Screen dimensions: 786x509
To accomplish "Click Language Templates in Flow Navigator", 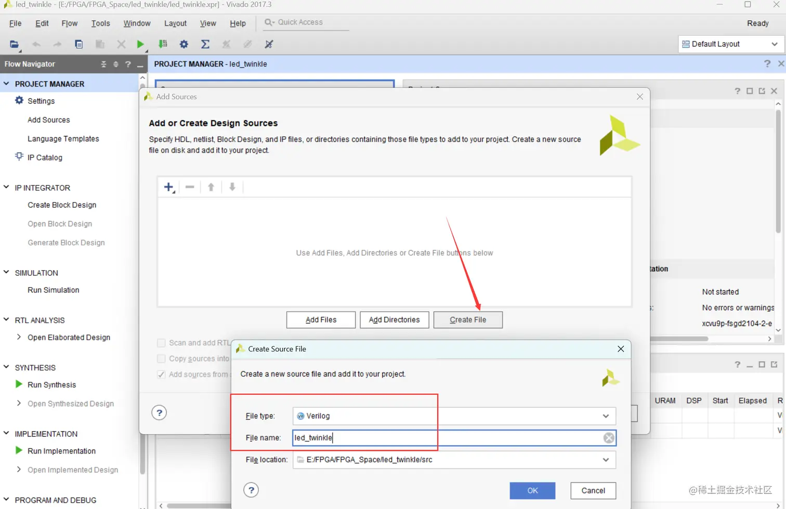I will tap(63, 139).
